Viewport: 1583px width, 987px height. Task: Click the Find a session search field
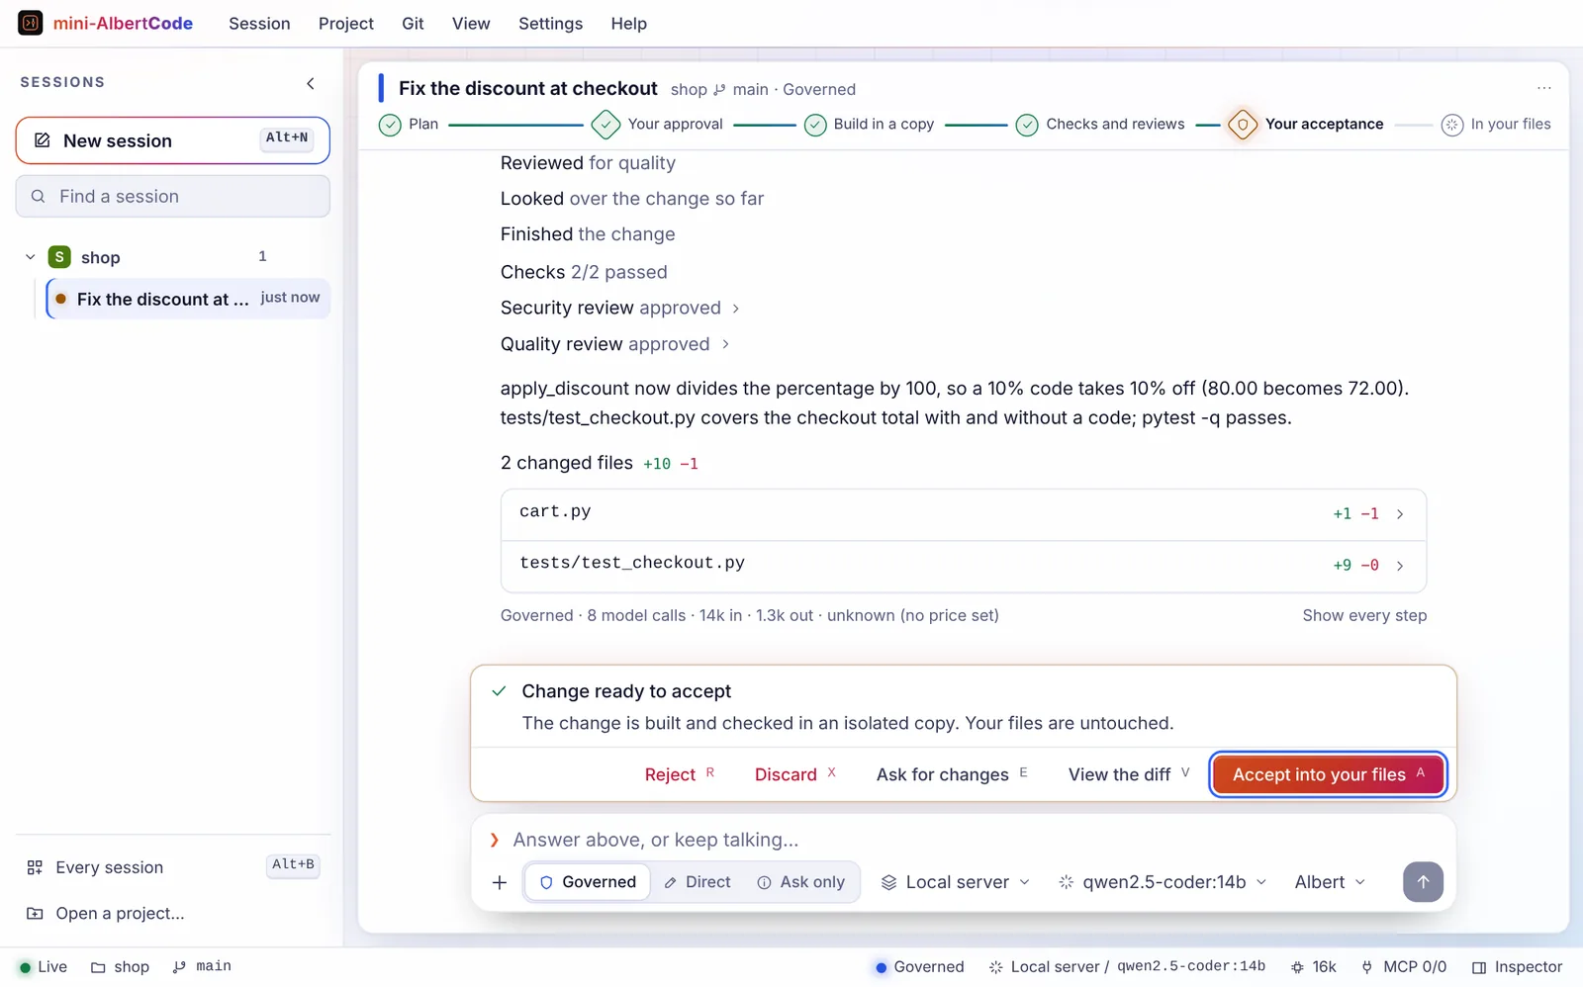pos(173,197)
